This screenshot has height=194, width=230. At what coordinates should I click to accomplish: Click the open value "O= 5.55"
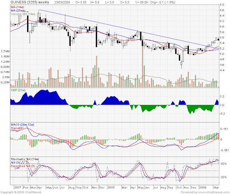click(81, 2)
